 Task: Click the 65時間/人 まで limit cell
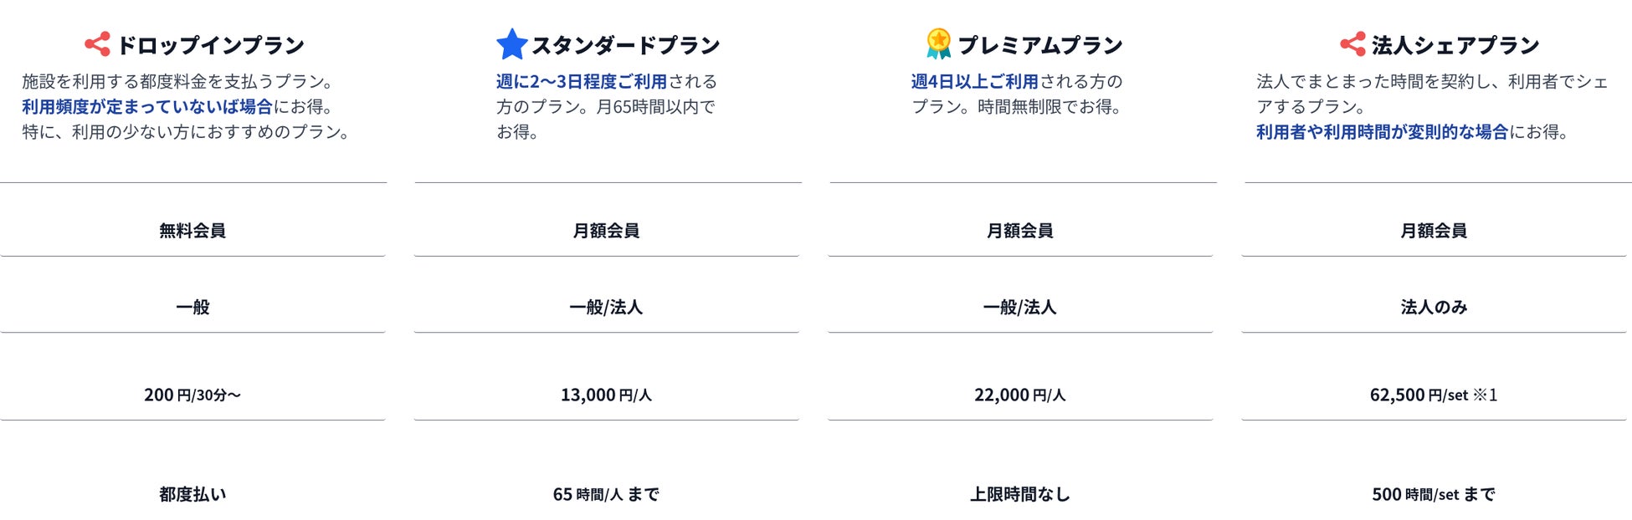(x=606, y=494)
